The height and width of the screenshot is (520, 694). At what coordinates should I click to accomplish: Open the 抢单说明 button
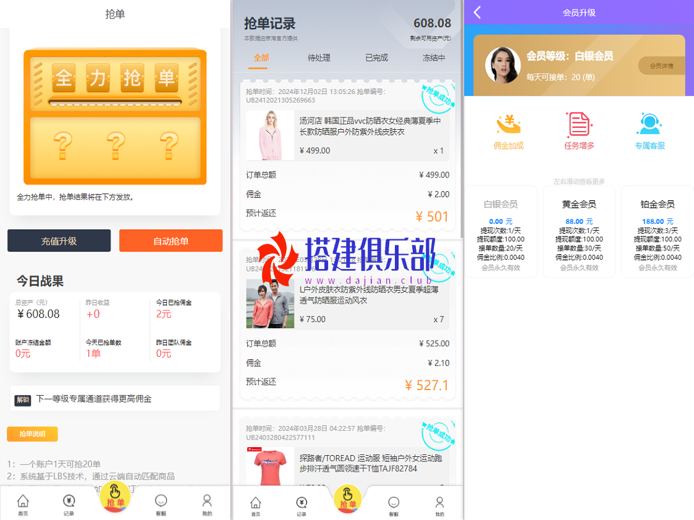click(32, 434)
